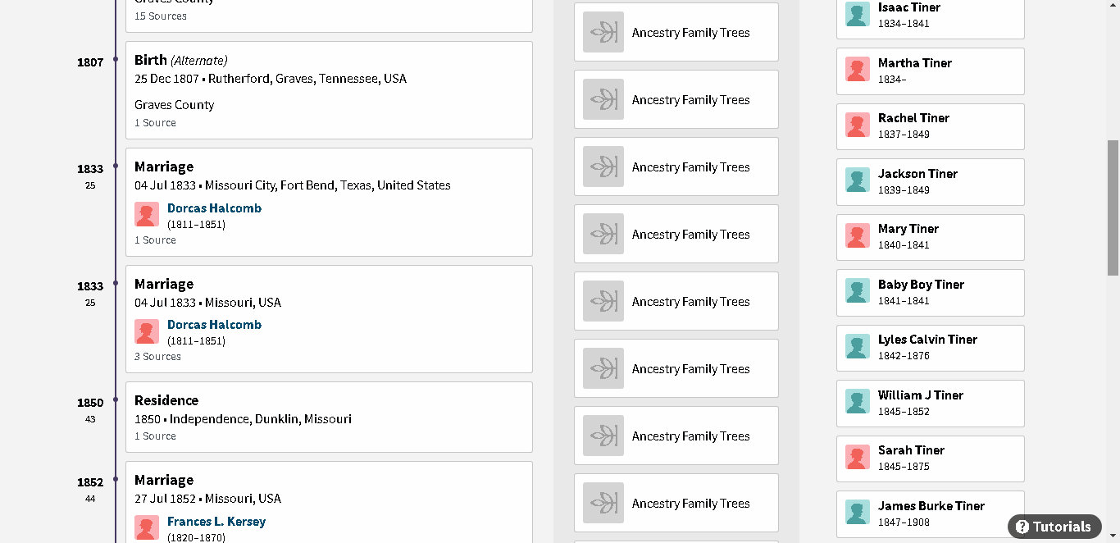
Task: Click Frances L. Kersey's profile avatar icon
Action: point(147,527)
